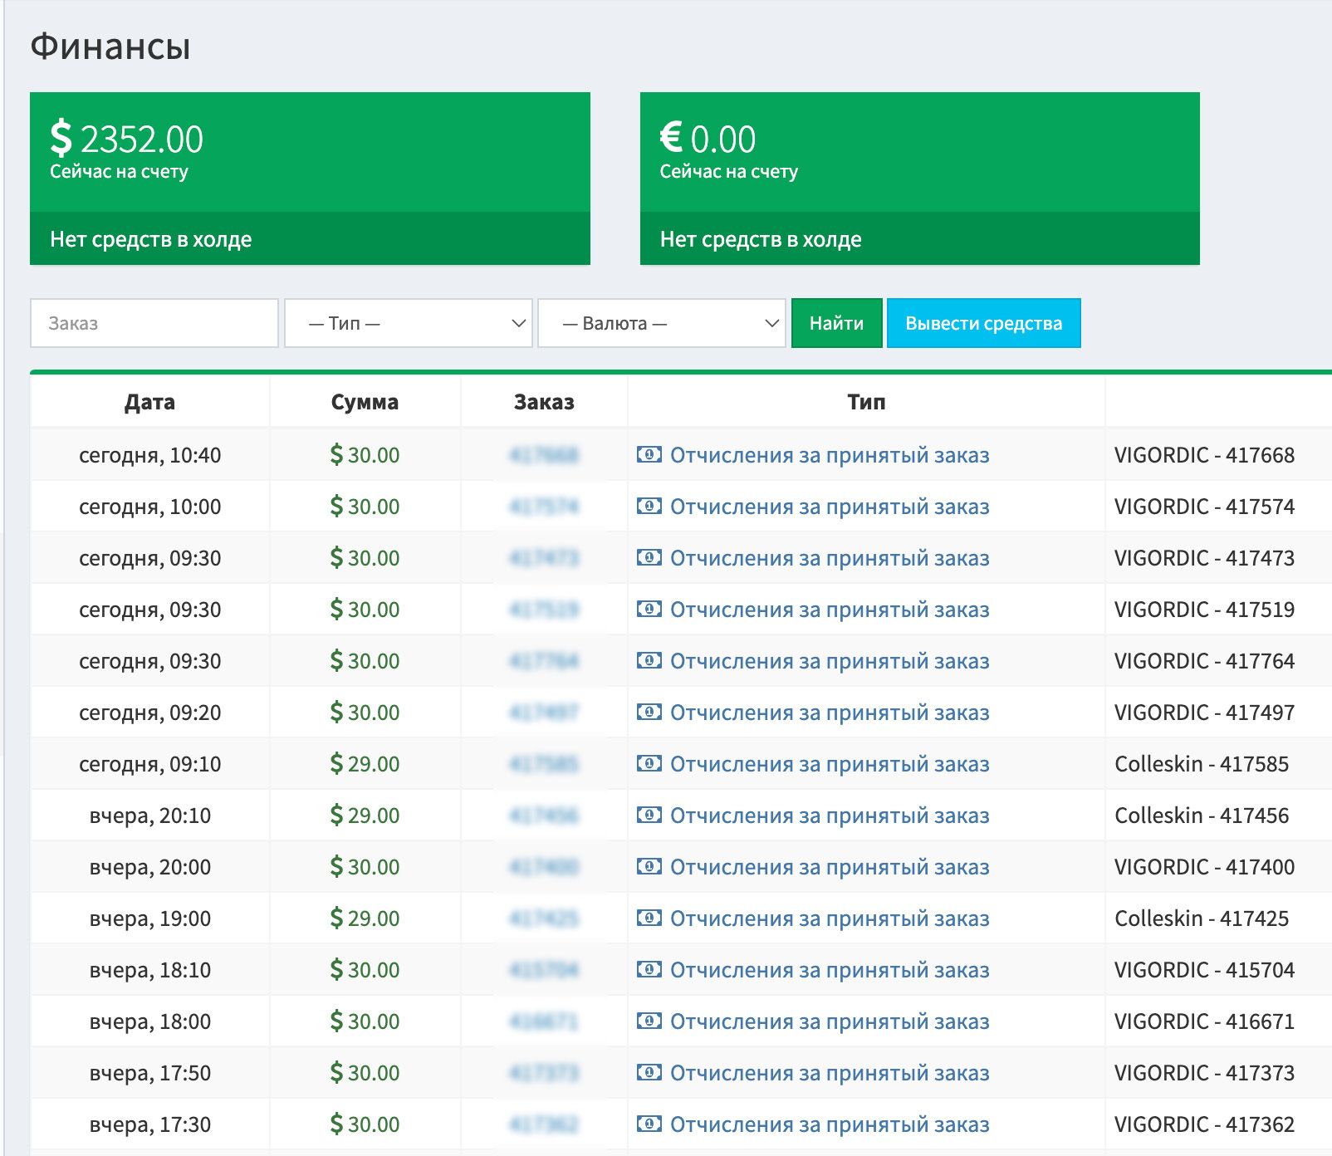
Task: Click hold status under dollar balance
Action: [310, 239]
